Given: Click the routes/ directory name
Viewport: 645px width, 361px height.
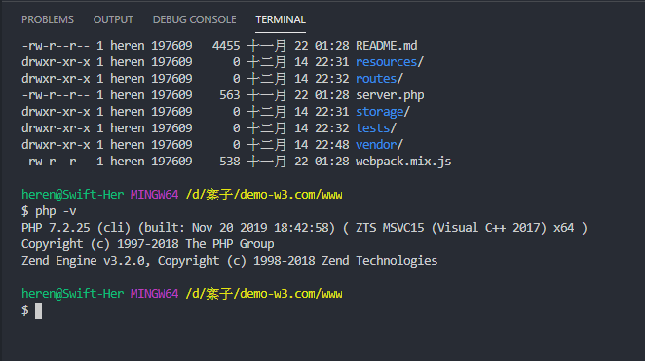Looking at the screenshot, I should click(x=379, y=79).
